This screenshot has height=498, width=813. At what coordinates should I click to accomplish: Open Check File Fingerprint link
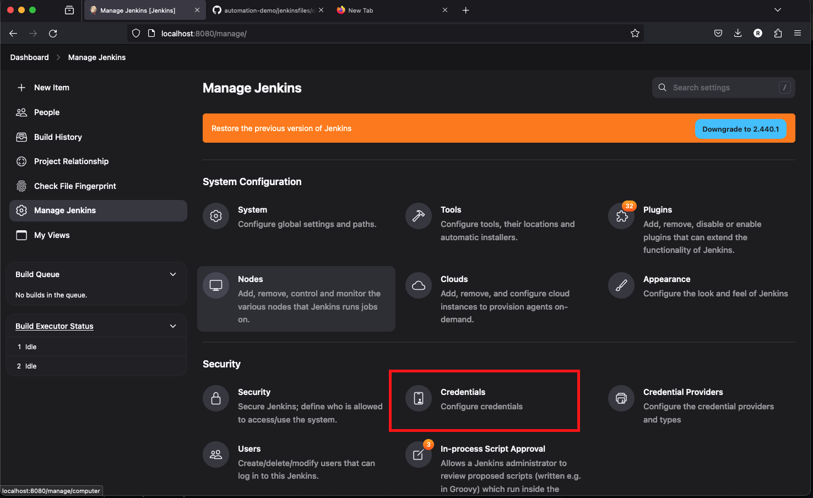point(75,186)
